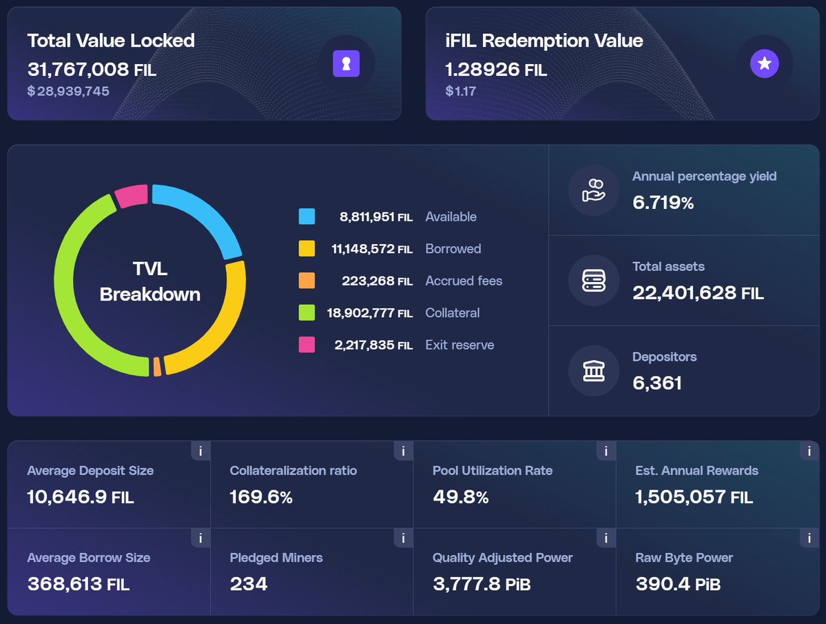This screenshot has width=826, height=624.
Task: Select the green Collateral legend swatch
Action: pyautogui.click(x=307, y=312)
